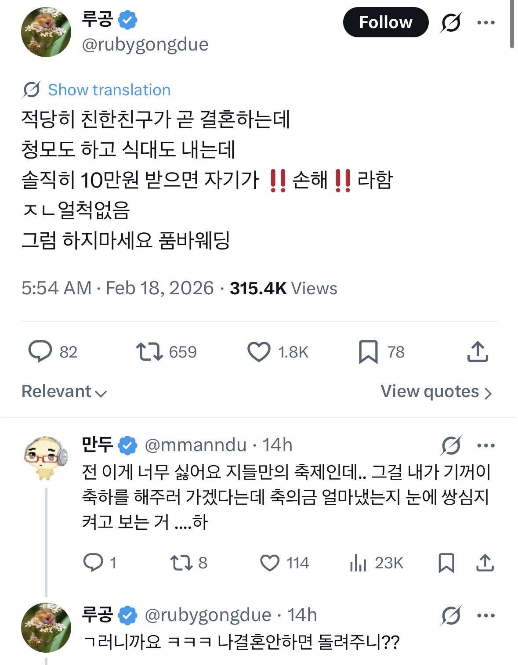518x665 pixels.
Task: Repost the main post with 659 reposts
Action: 149,352
